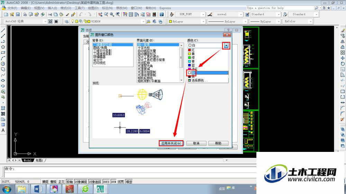Open the AutoCAD 经典 workspace dropdown
The height and width of the screenshot is (194, 346).
(x=45, y=22)
